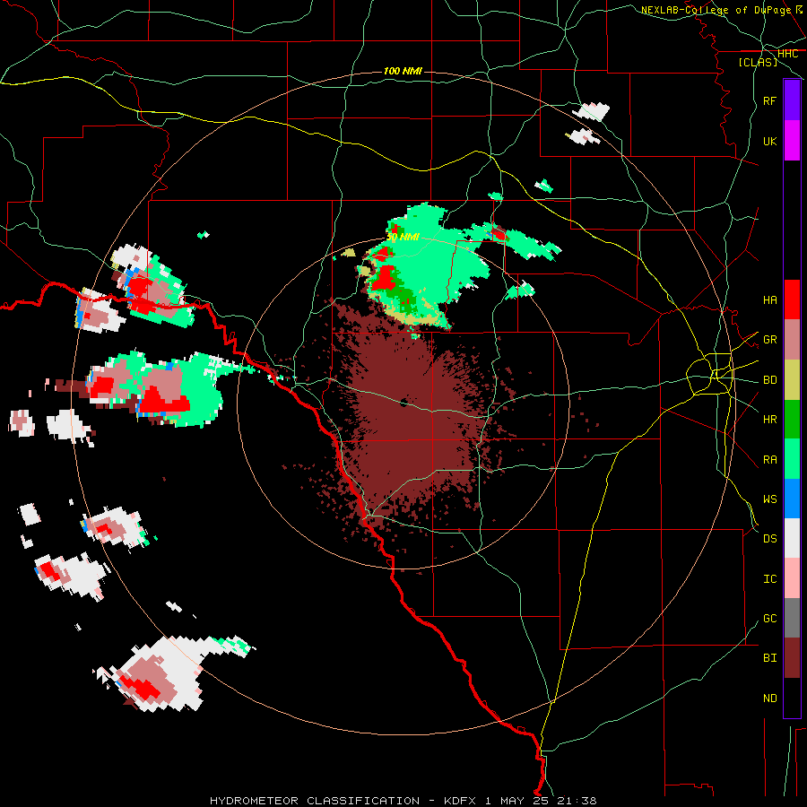
Task: Click the ND legend label
Action: click(769, 699)
